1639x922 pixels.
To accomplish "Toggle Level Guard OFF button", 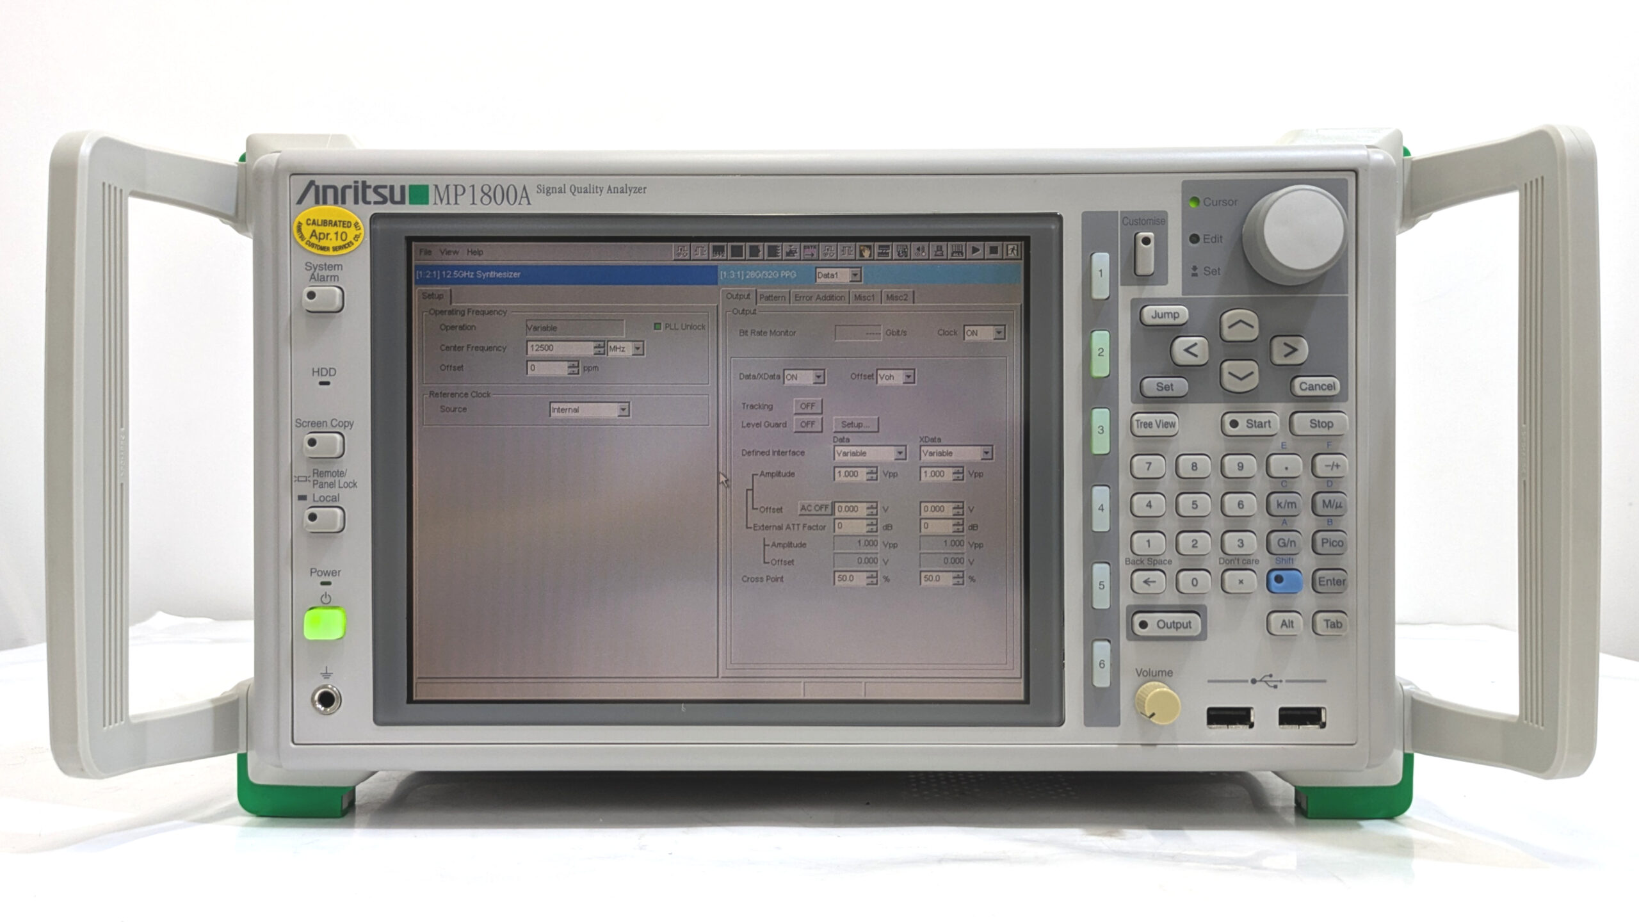I will [807, 424].
